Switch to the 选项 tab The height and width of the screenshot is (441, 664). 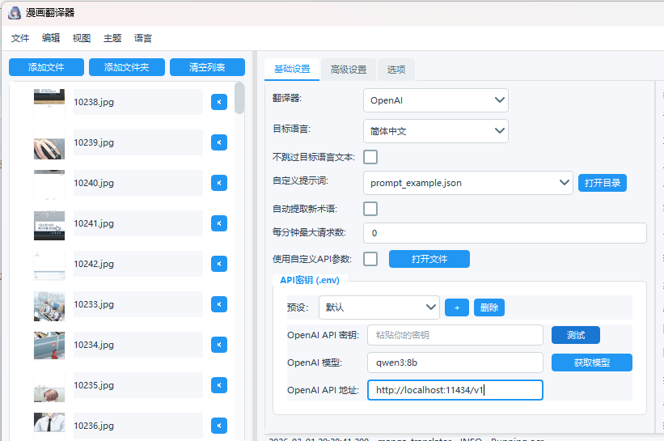tap(396, 70)
